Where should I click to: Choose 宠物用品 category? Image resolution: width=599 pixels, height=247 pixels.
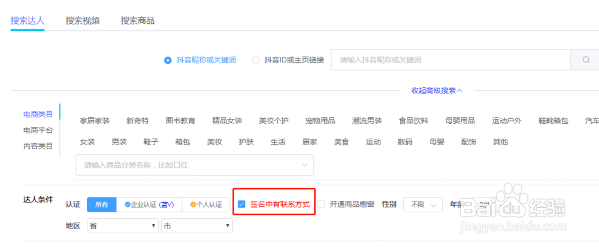[320, 121]
